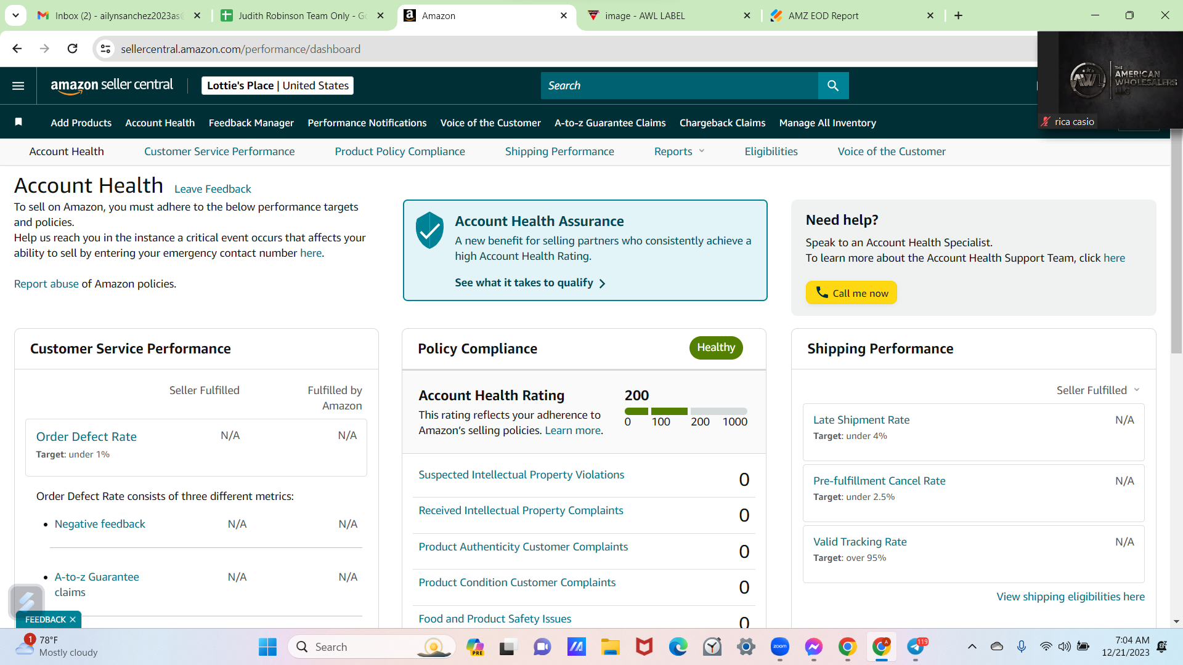The image size is (1183, 665).
Task: Open A-to-z Guarantee Claims in navigation
Action: pyautogui.click(x=610, y=123)
